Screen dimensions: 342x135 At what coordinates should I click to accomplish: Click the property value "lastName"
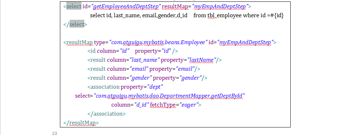point(201,60)
